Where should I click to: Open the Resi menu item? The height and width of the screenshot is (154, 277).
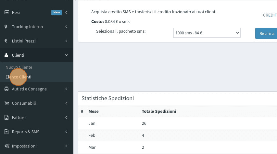tap(37, 12)
